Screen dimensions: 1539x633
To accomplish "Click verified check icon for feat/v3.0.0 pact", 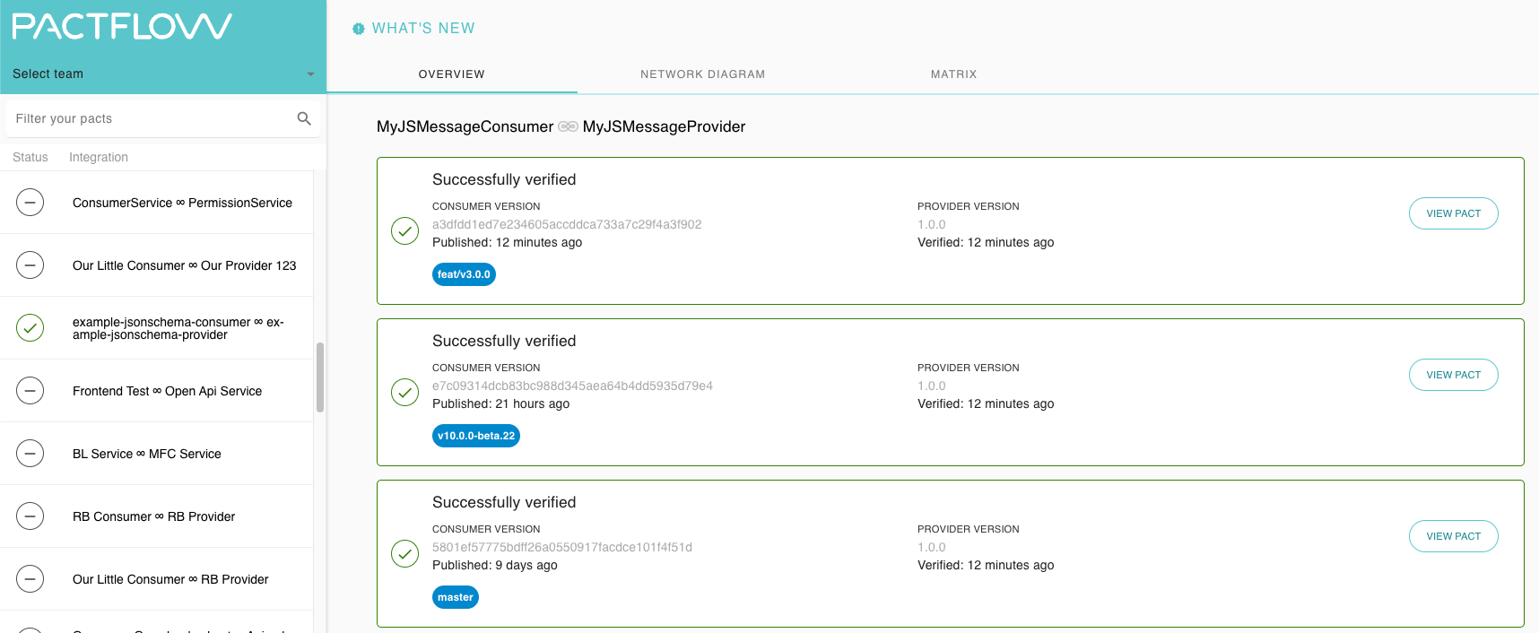I will [405, 231].
